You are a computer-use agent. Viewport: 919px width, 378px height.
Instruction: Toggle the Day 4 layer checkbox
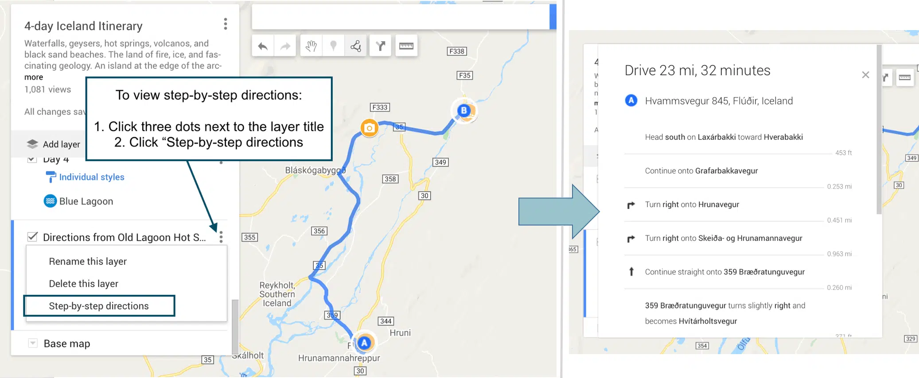coord(32,159)
